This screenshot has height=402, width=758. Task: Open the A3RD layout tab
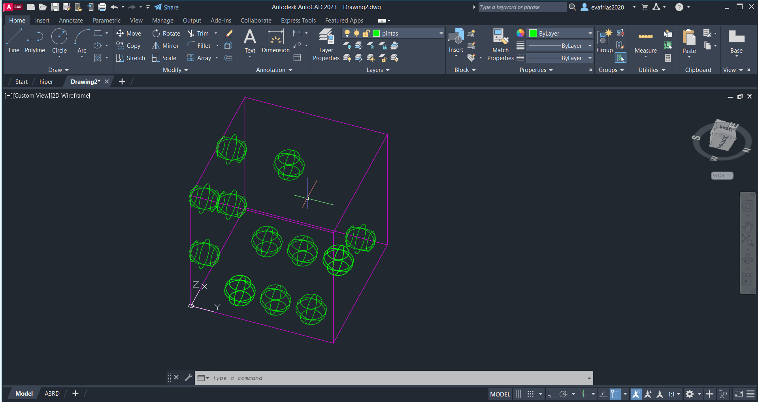(x=52, y=394)
